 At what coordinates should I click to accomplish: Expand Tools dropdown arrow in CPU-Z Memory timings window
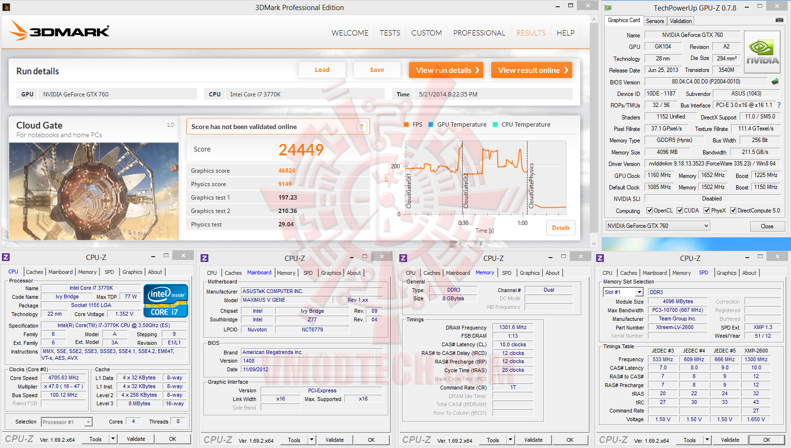click(510, 440)
